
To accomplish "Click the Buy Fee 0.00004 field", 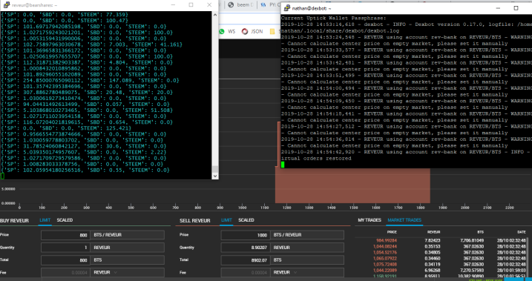I will pos(65,273).
